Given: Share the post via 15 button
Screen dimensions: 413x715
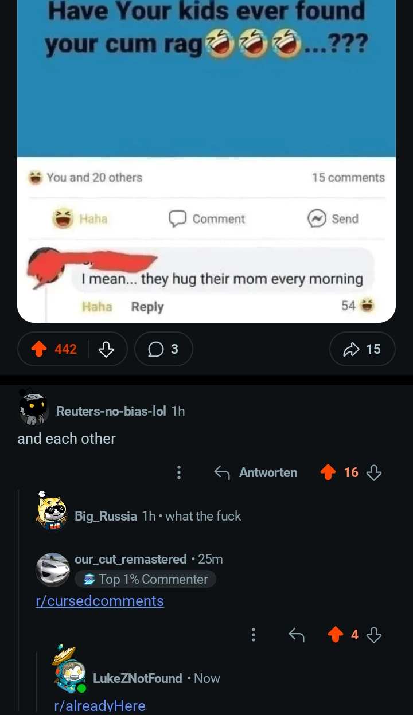Looking at the screenshot, I should coord(363,349).
